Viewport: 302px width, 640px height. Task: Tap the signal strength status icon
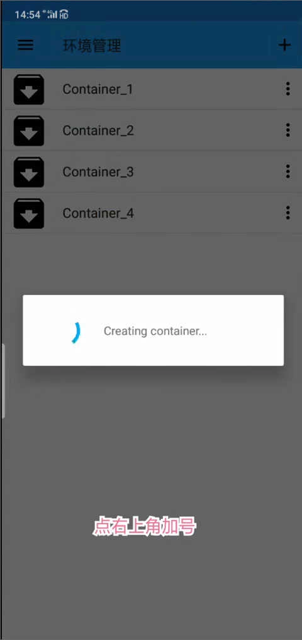click(52, 15)
